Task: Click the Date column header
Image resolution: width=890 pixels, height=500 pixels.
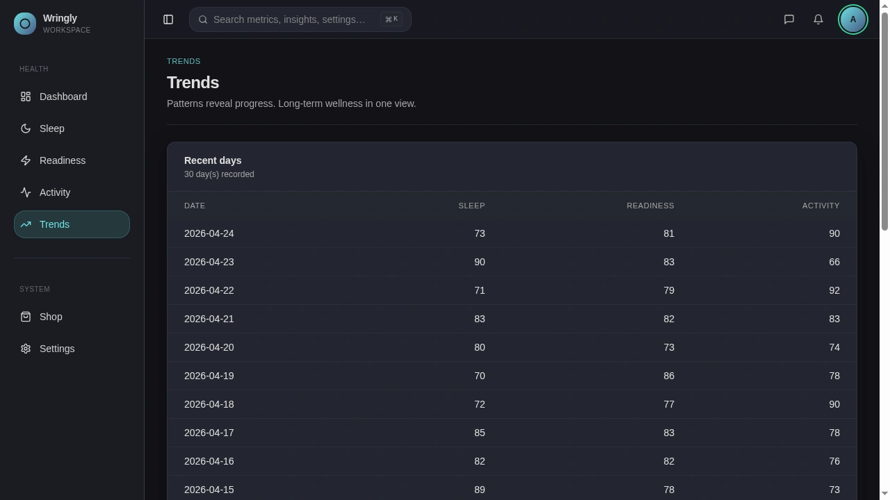Action: point(195,206)
